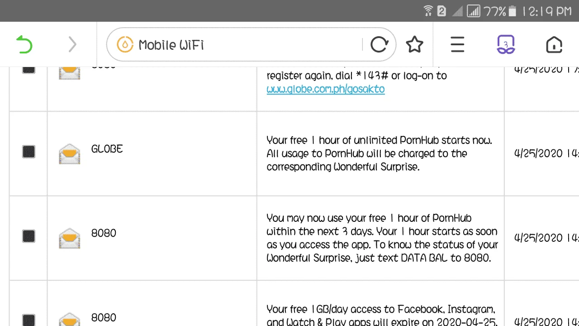
Task: Select checkbox for DATA BAL message
Action: (x=28, y=236)
